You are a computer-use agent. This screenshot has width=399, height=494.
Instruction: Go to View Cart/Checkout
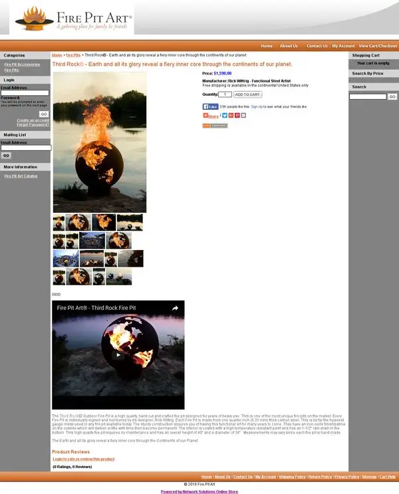[x=378, y=46]
